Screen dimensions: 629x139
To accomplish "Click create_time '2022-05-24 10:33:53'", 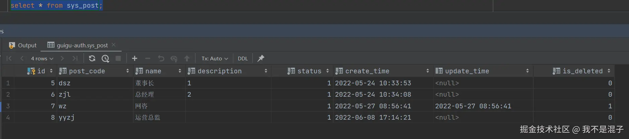I will click(x=383, y=83).
